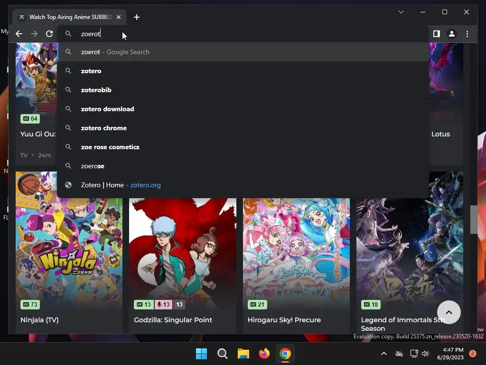Screen dimensions: 486x365
Task: Choose the 'zoerose' suggestion
Action: 243,166
